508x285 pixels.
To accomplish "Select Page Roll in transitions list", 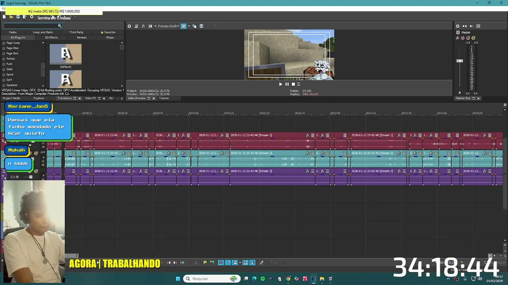I will [x=12, y=53].
